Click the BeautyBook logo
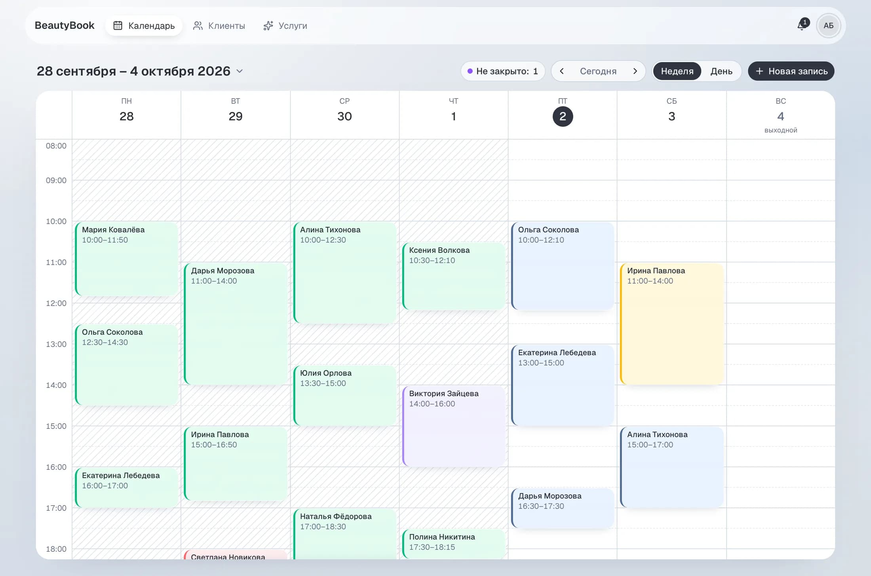871x576 pixels. (x=65, y=25)
